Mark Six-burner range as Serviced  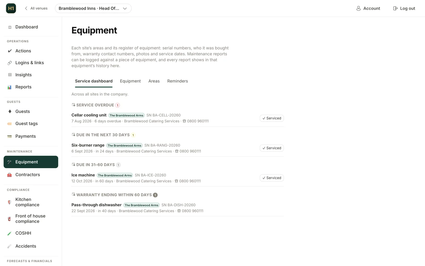click(272, 148)
